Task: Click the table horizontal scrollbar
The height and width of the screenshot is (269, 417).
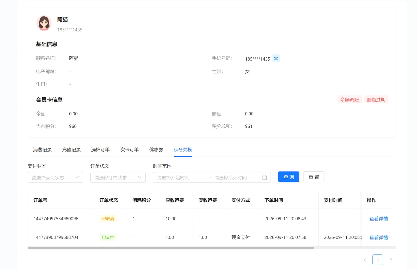Action: tap(171, 248)
